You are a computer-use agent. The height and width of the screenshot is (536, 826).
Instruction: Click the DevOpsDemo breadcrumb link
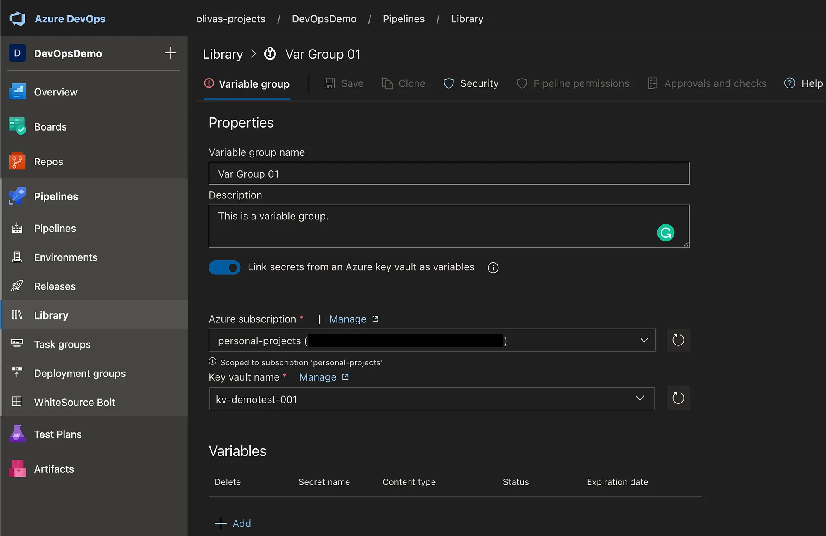pyautogui.click(x=324, y=19)
